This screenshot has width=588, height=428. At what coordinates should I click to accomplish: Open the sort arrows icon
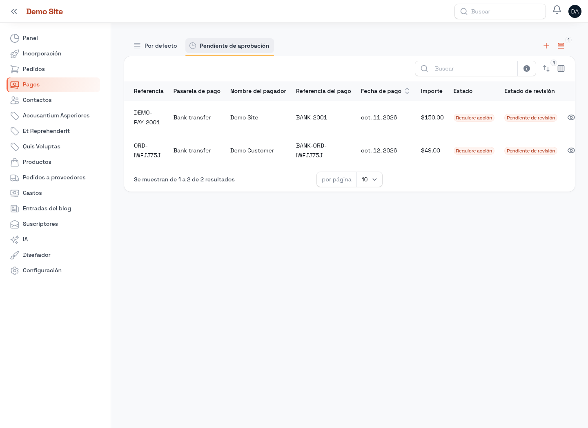point(546,68)
